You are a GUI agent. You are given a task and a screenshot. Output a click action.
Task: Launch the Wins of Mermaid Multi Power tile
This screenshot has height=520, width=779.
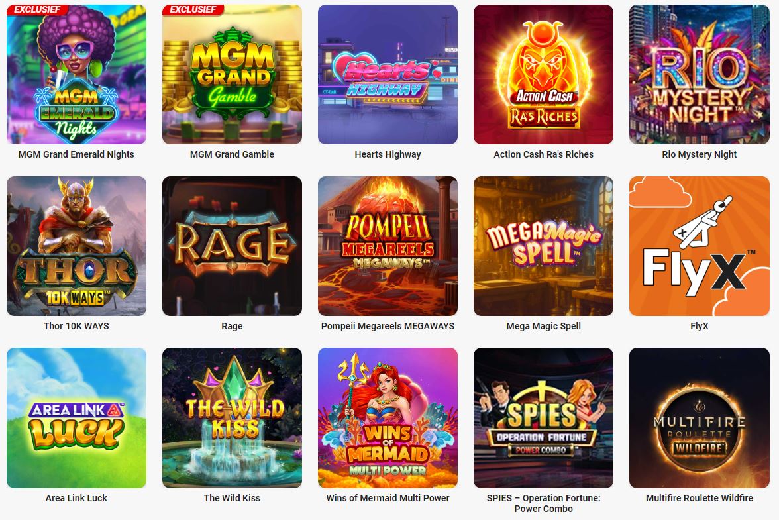pos(388,418)
